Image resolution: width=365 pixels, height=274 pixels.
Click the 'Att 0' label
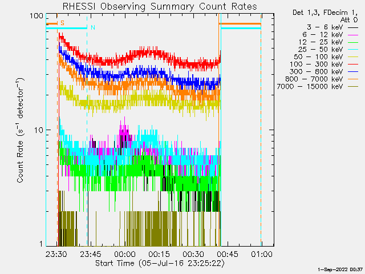click(349, 20)
